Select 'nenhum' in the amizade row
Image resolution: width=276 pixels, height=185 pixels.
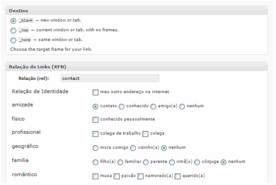tap(182, 106)
